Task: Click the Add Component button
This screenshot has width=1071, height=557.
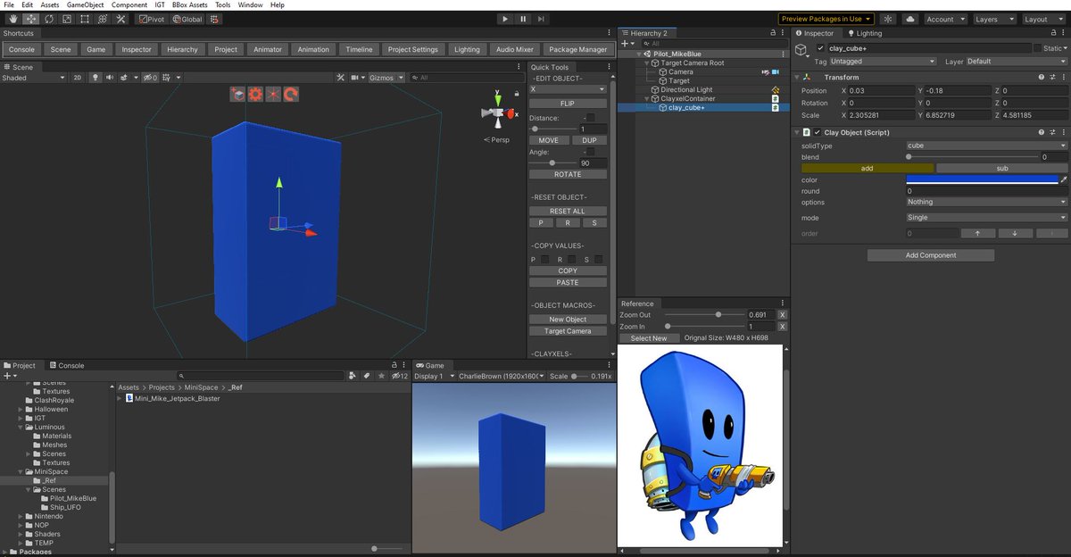Action: tap(930, 254)
